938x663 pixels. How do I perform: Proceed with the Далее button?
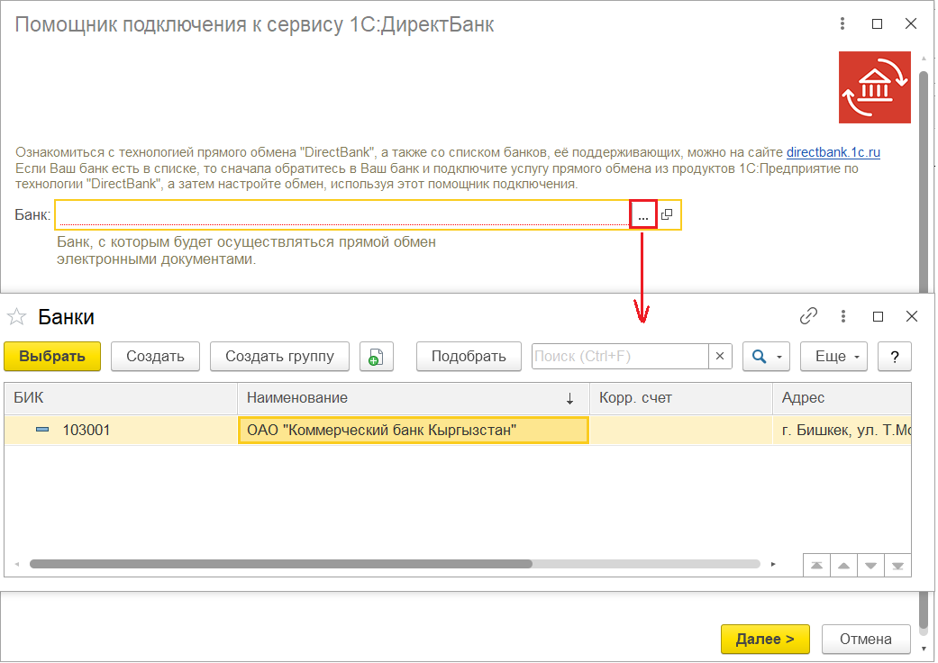tap(765, 639)
